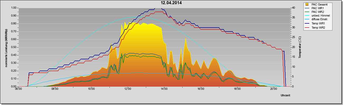
Task: Click the 14:00 time axis label
Action: point(164,89)
